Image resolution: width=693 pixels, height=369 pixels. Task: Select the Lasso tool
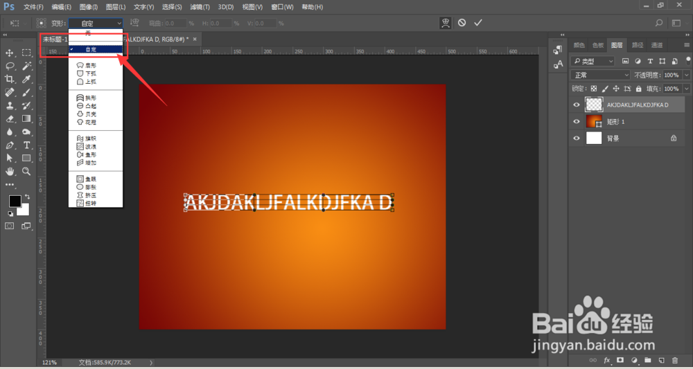(x=9, y=66)
